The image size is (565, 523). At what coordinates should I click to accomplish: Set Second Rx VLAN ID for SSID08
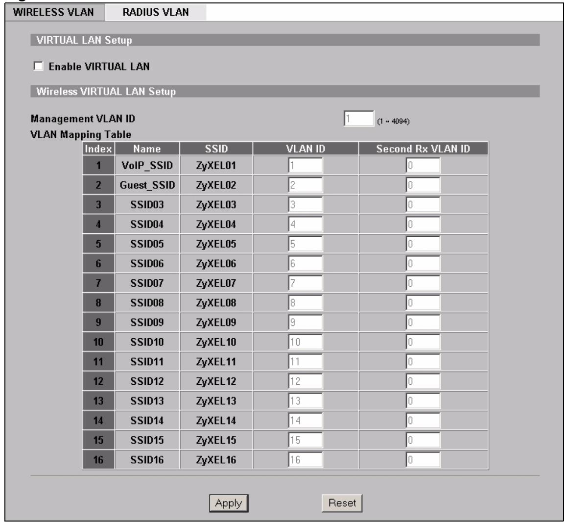point(423,303)
